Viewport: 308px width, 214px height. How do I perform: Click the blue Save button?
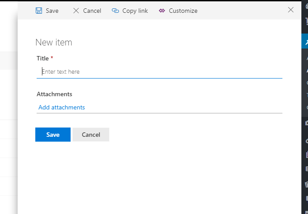click(x=53, y=135)
